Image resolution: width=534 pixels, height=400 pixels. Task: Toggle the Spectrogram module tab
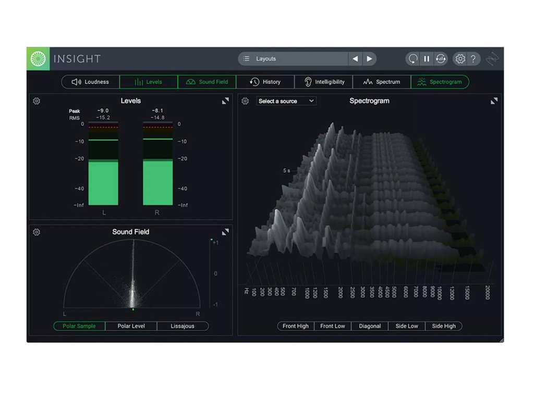(440, 82)
